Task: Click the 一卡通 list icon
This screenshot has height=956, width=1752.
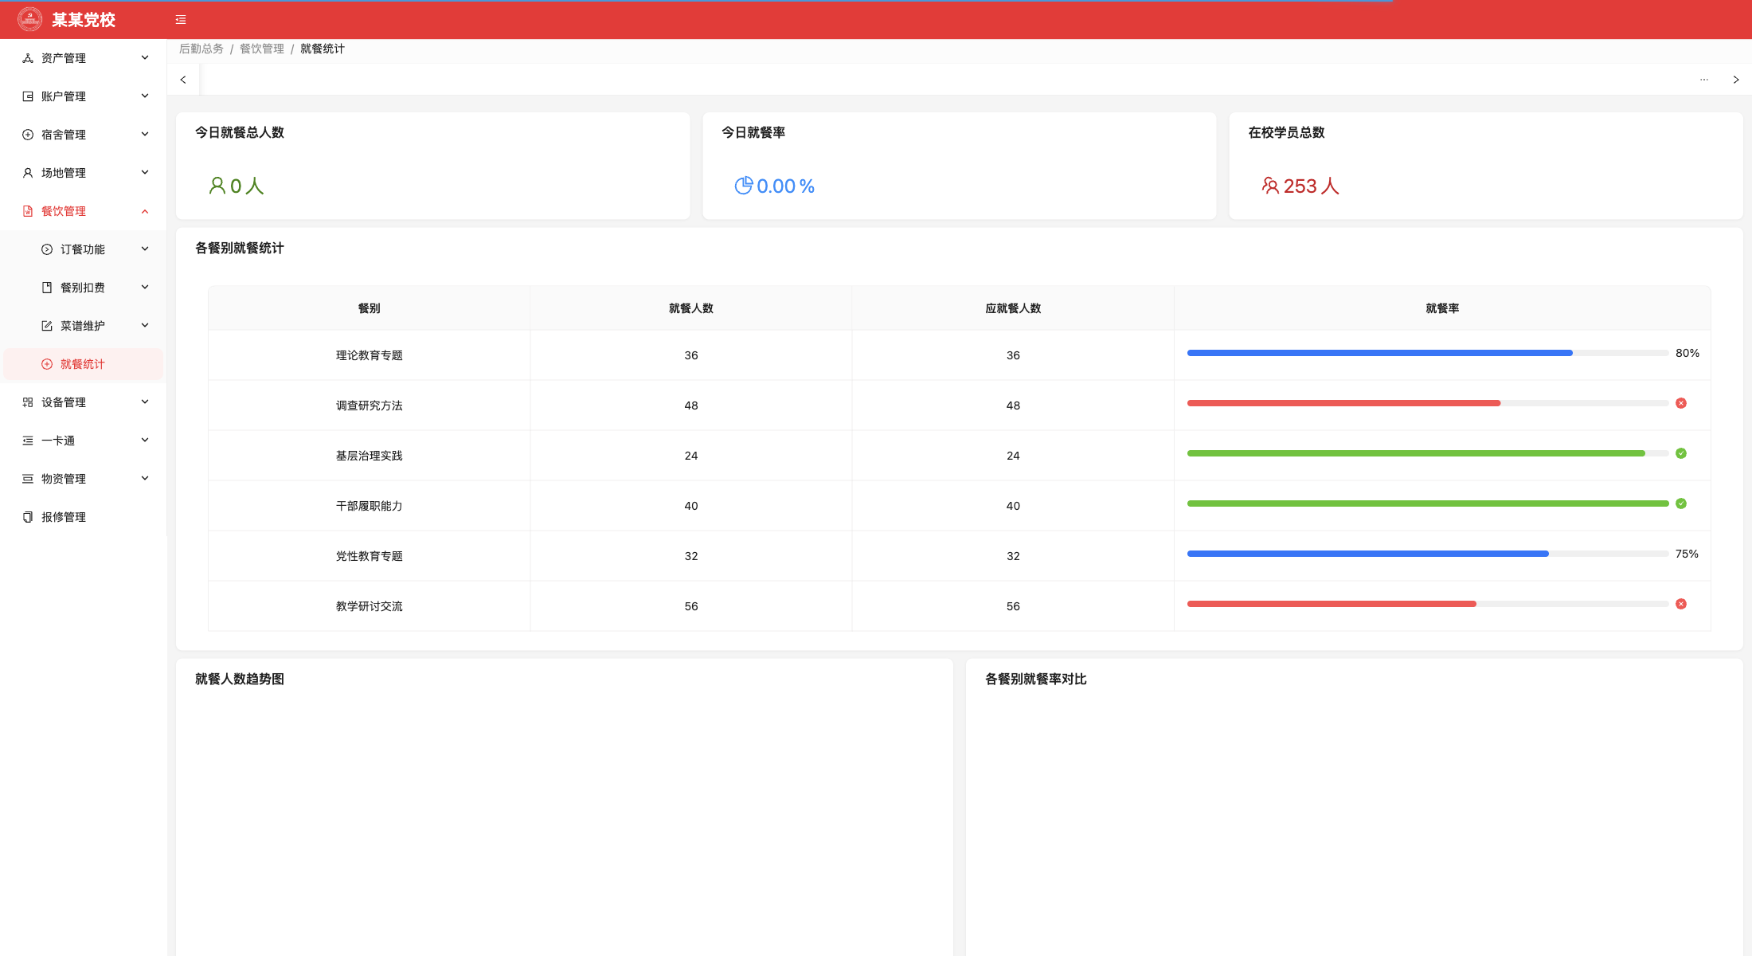Action: click(28, 441)
